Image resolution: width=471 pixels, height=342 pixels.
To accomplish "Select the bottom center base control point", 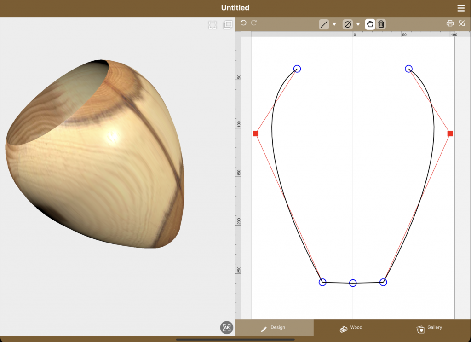I will click(353, 283).
